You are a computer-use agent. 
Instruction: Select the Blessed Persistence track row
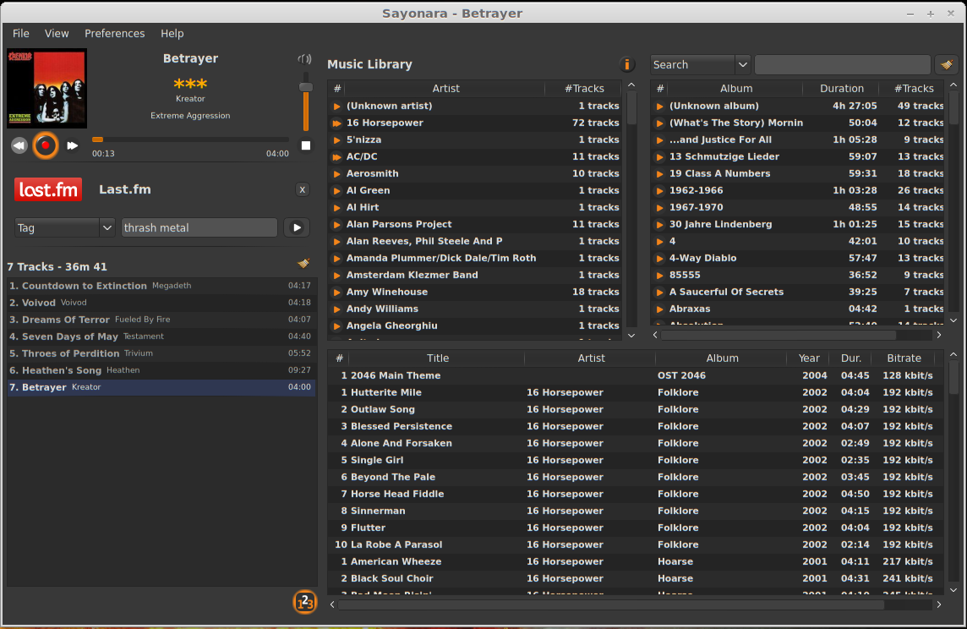pyautogui.click(x=636, y=426)
